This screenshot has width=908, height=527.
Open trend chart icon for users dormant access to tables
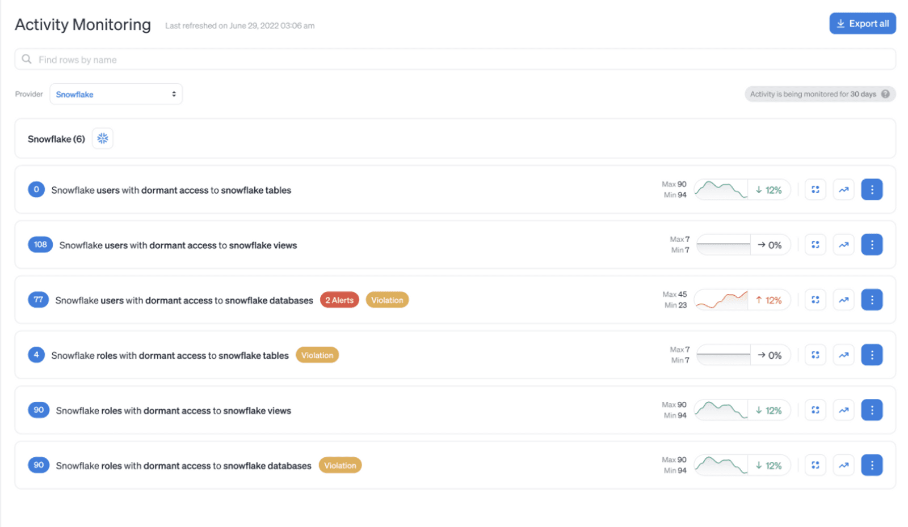[844, 190]
